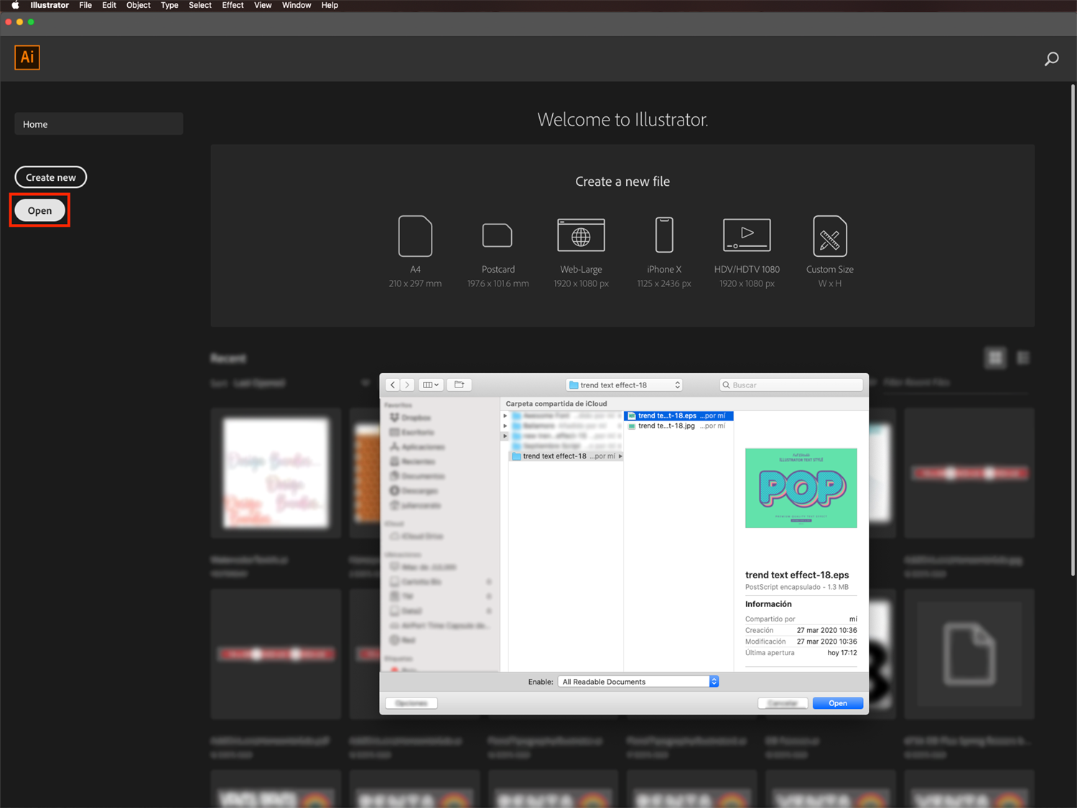The height and width of the screenshot is (808, 1077).
Task: Open the Window menu
Action: pyautogui.click(x=297, y=5)
